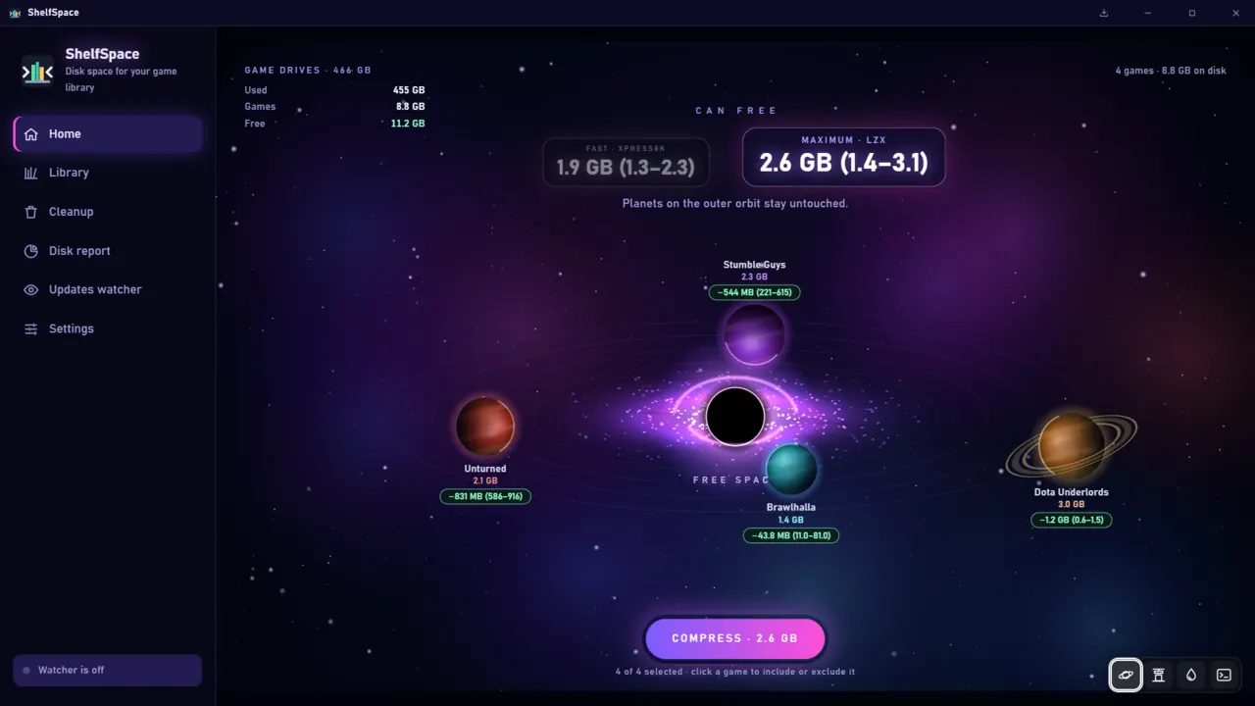
Task: Click Unturned 2.1 GB size
Action: pos(485,481)
